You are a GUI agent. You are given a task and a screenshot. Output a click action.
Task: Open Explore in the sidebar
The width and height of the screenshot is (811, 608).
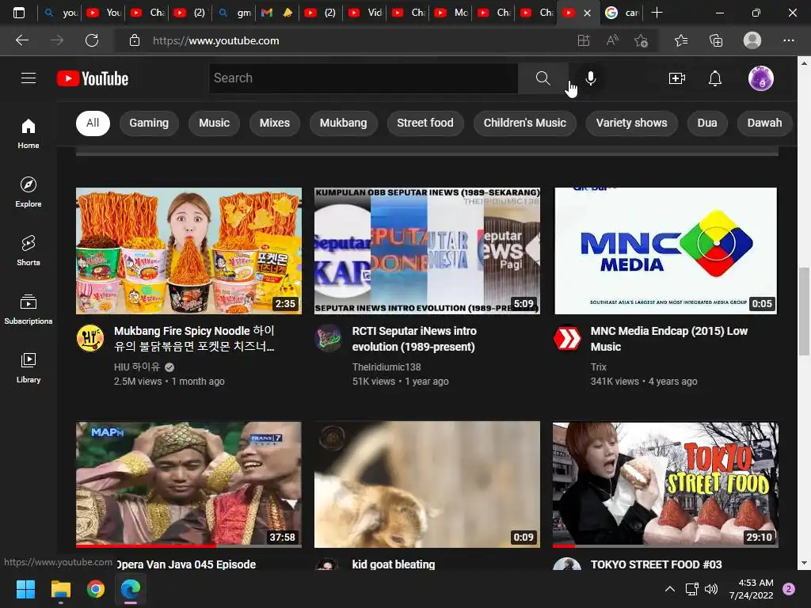click(x=29, y=192)
